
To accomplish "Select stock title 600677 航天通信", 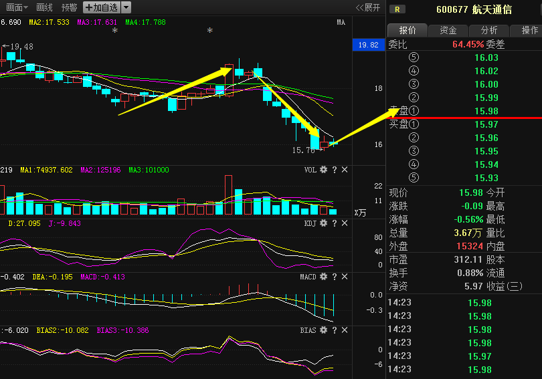I will [474, 9].
